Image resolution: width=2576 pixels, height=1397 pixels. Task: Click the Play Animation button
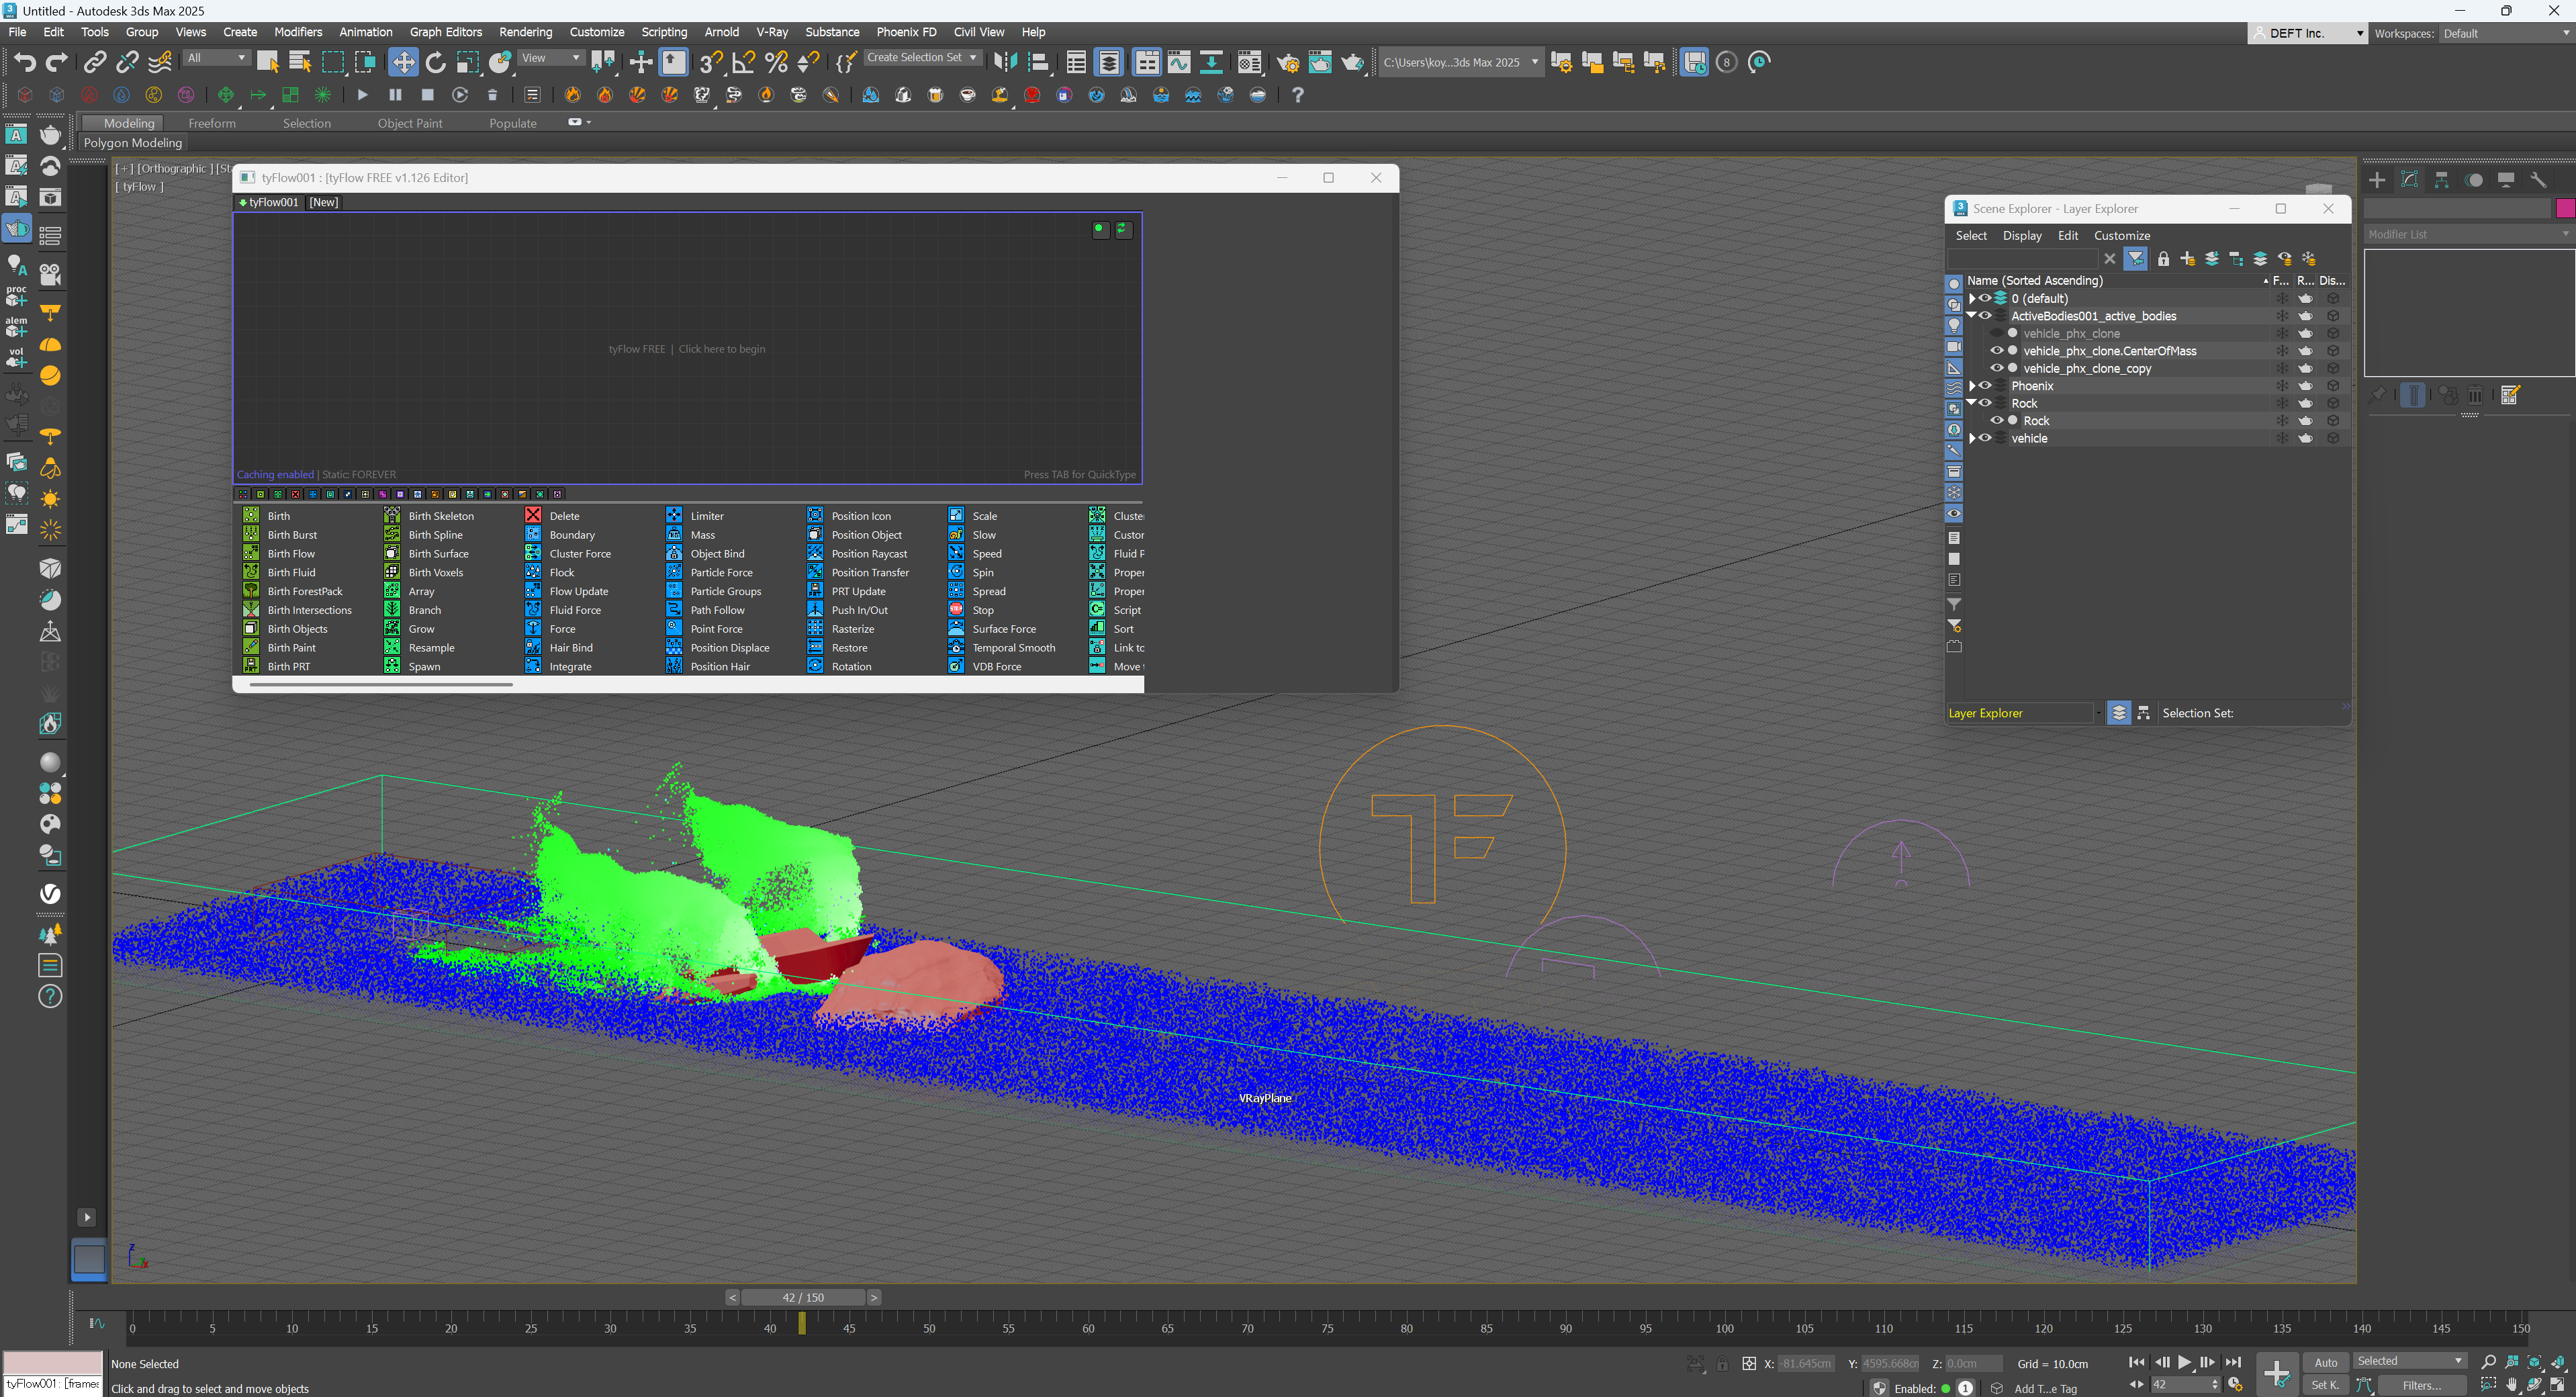2184,1363
